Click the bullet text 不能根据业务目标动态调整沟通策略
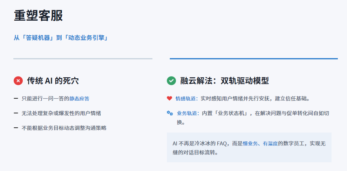The image size is (347, 171). point(64,128)
